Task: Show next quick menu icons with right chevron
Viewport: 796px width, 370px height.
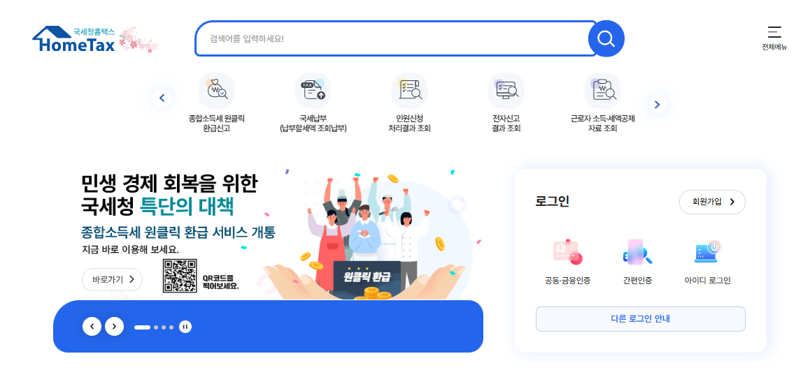Action: 658,105
